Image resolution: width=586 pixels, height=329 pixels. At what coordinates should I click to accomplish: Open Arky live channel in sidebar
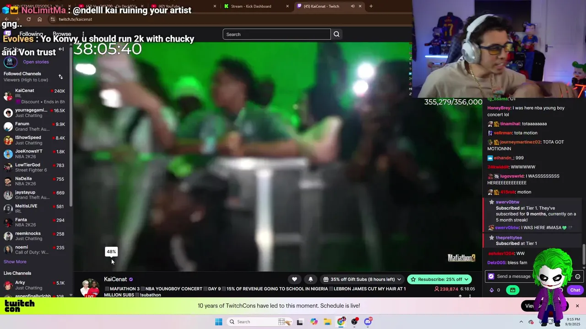(35, 286)
